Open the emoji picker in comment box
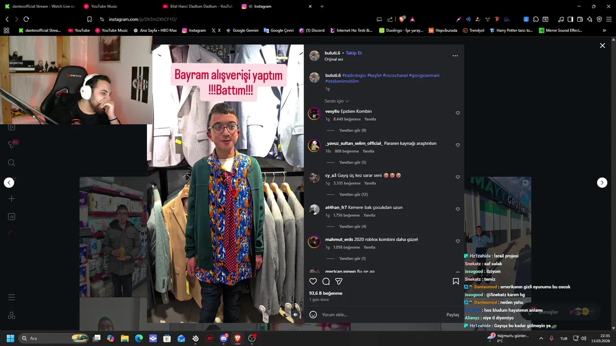 click(x=313, y=315)
